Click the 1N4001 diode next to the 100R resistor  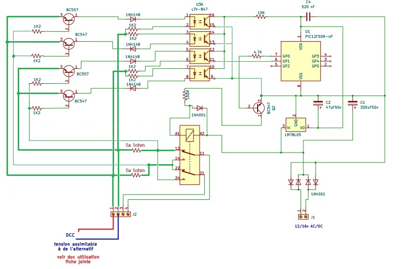click(x=200, y=108)
